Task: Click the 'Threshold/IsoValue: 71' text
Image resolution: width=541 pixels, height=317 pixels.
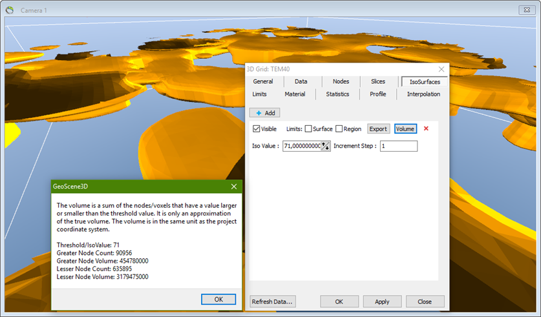Action: tap(88, 245)
